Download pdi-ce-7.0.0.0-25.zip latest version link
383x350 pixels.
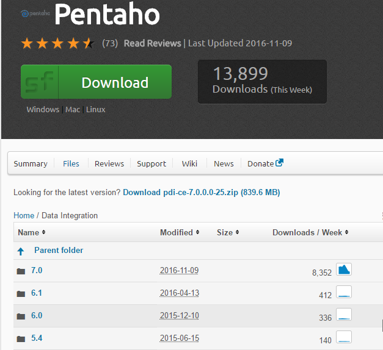coord(202,193)
